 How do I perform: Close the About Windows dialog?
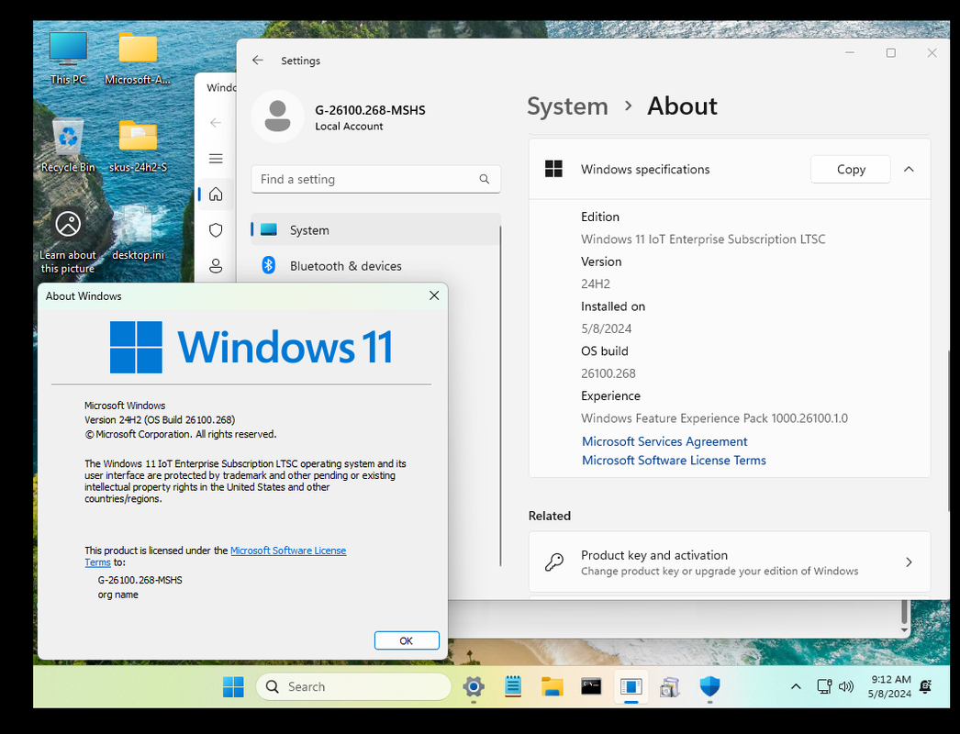click(434, 295)
